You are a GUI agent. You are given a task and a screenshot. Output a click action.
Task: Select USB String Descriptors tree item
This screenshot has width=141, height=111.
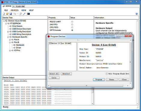tap(22, 34)
